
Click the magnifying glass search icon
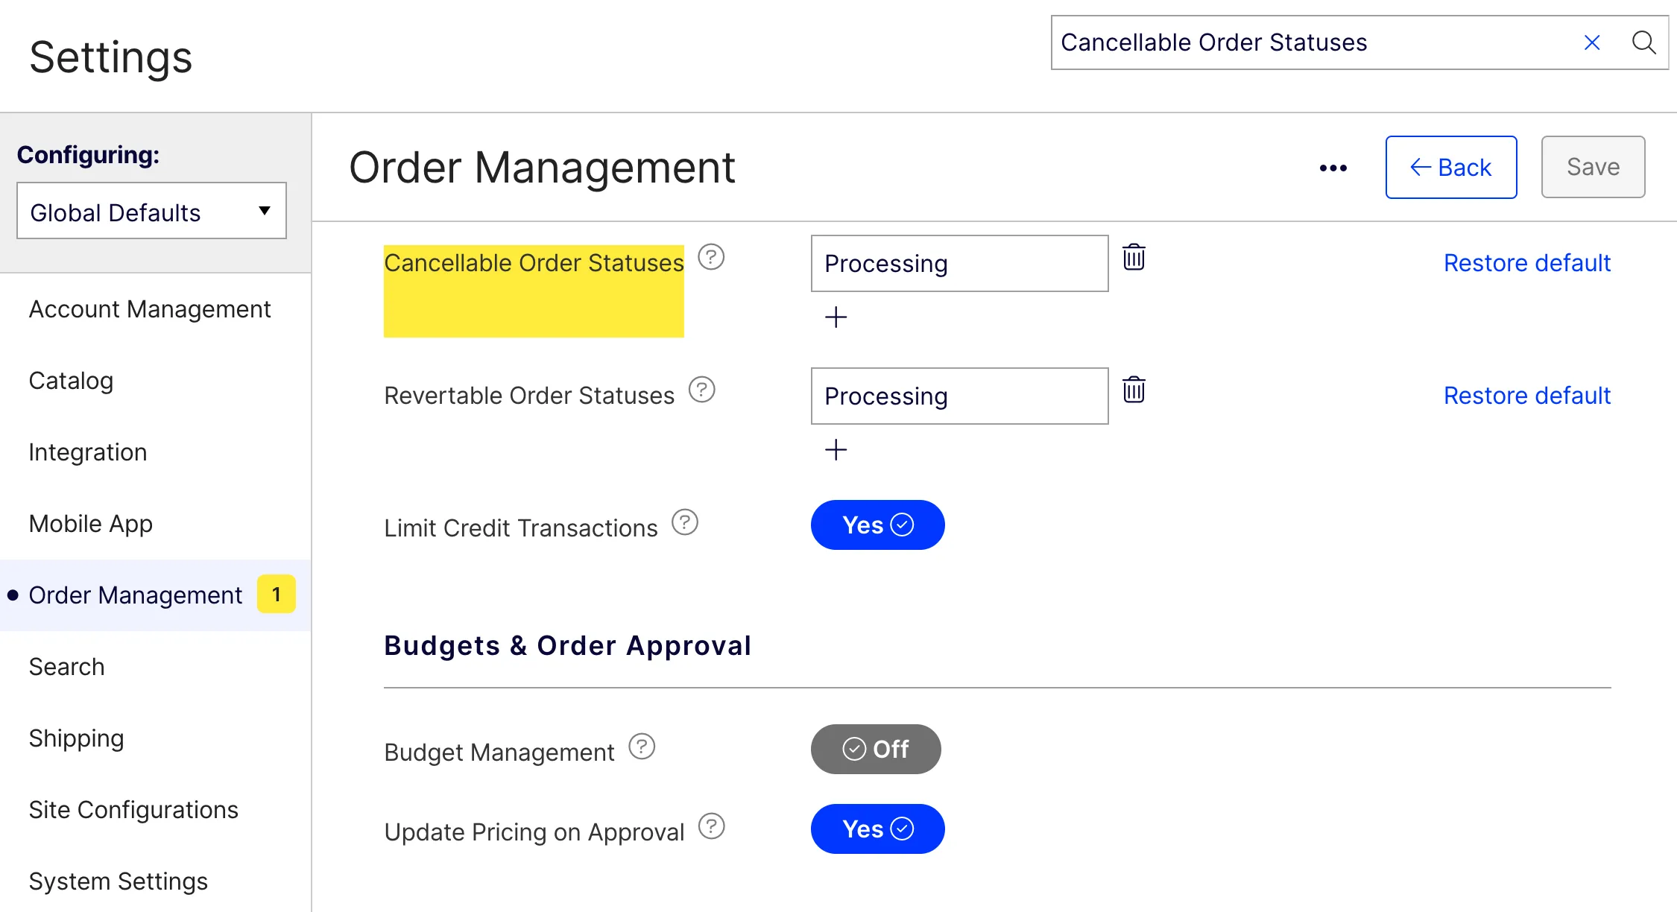click(x=1643, y=42)
